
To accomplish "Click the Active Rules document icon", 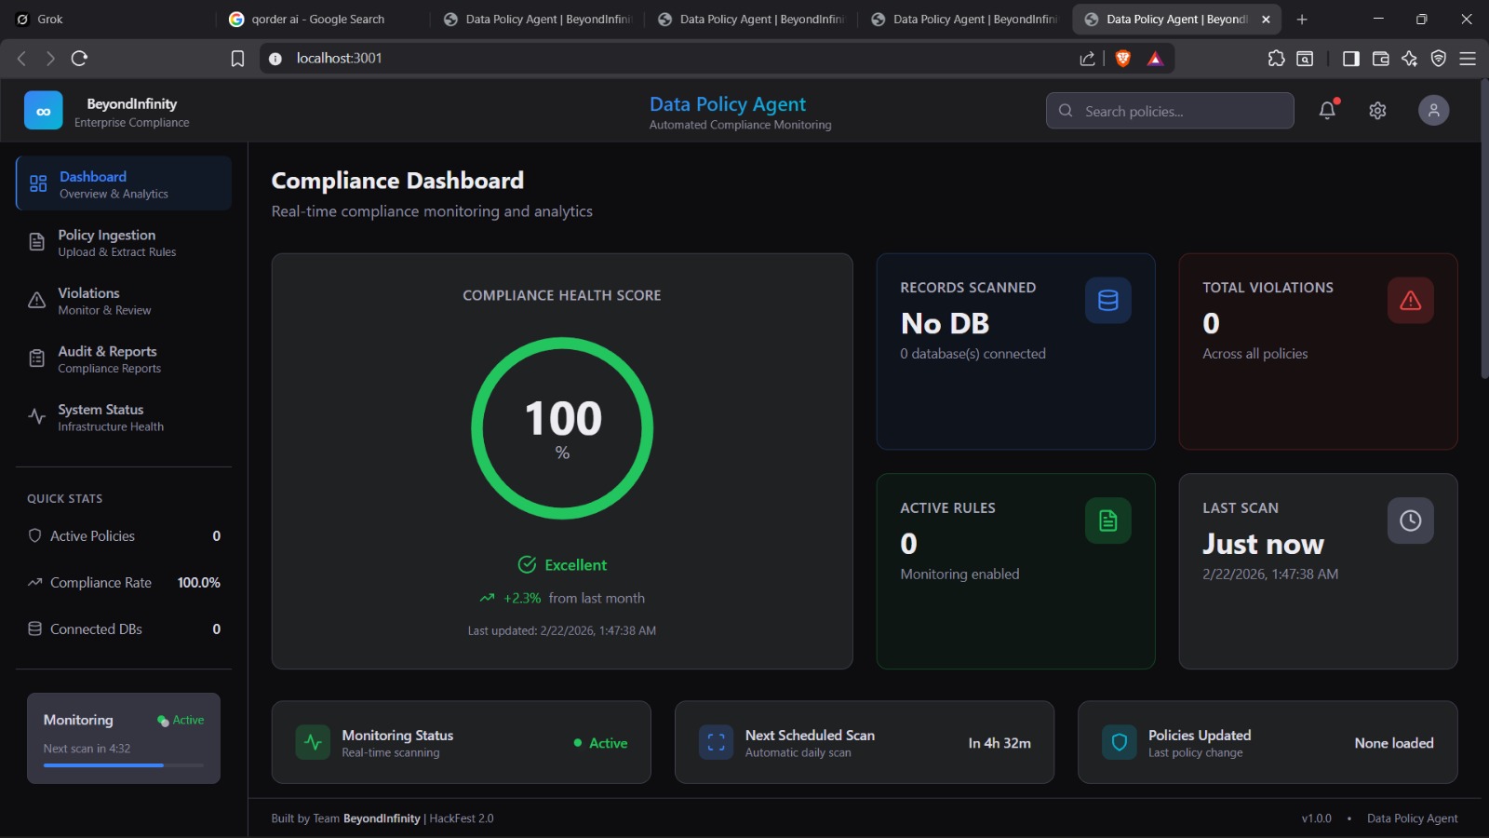I will [x=1107, y=521].
